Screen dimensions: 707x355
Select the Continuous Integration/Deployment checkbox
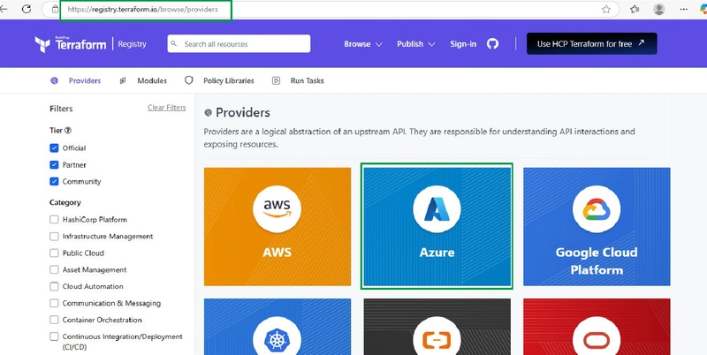pyautogui.click(x=54, y=336)
